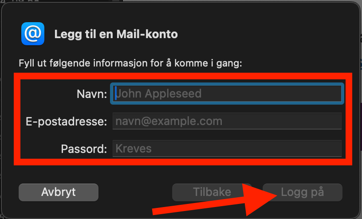Sign in with the Logg på button
This screenshot has height=219, width=362.
pyautogui.click(x=303, y=192)
